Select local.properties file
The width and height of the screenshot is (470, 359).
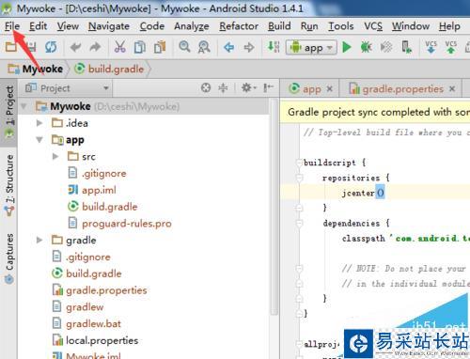click(102, 340)
